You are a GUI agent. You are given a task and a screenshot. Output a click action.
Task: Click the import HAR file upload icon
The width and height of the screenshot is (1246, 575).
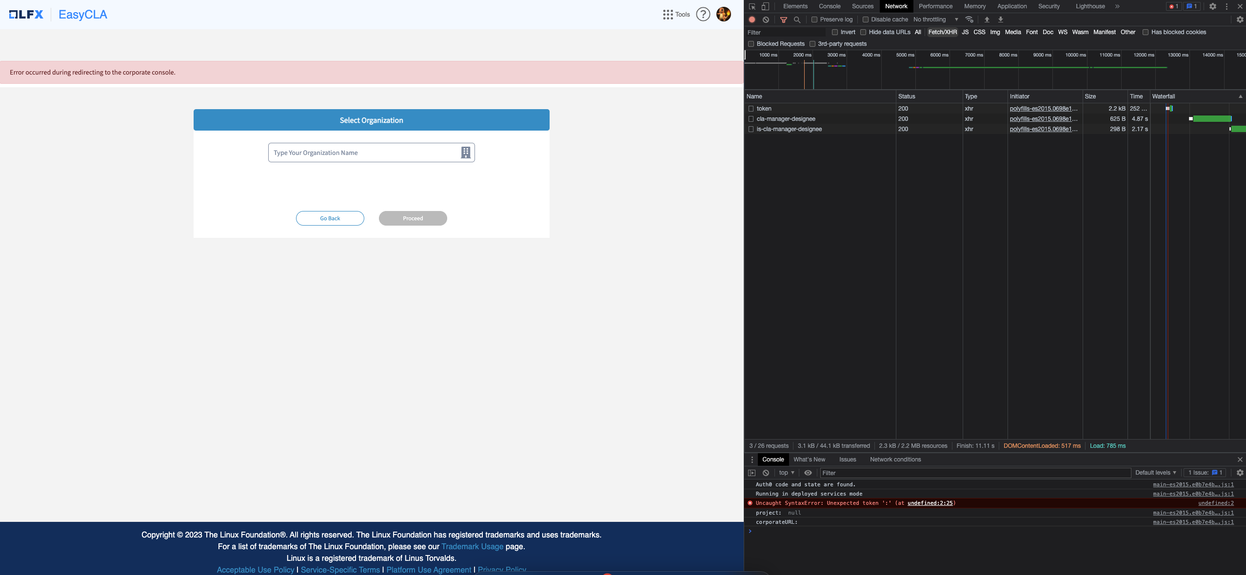[x=987, y=19]
